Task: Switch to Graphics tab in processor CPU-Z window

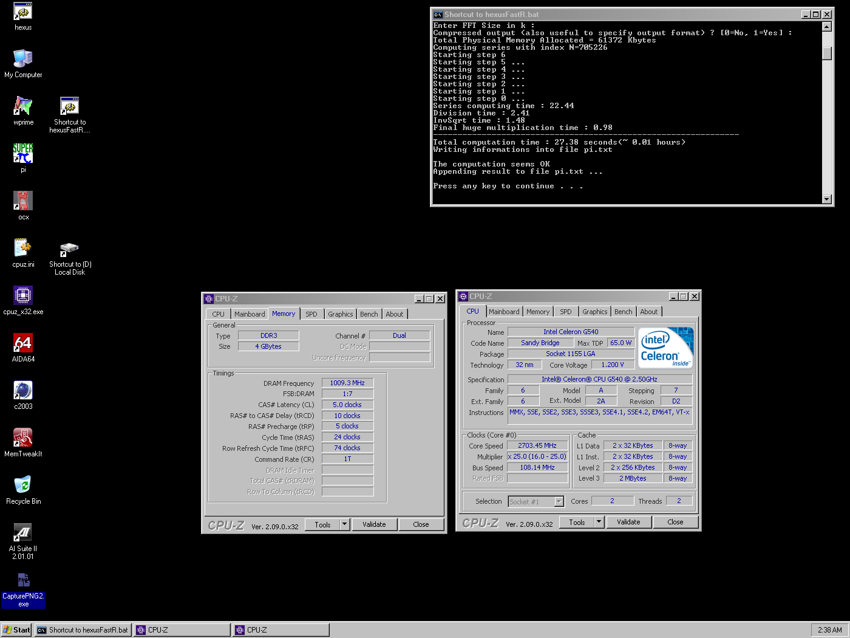Action: point(594,312)
